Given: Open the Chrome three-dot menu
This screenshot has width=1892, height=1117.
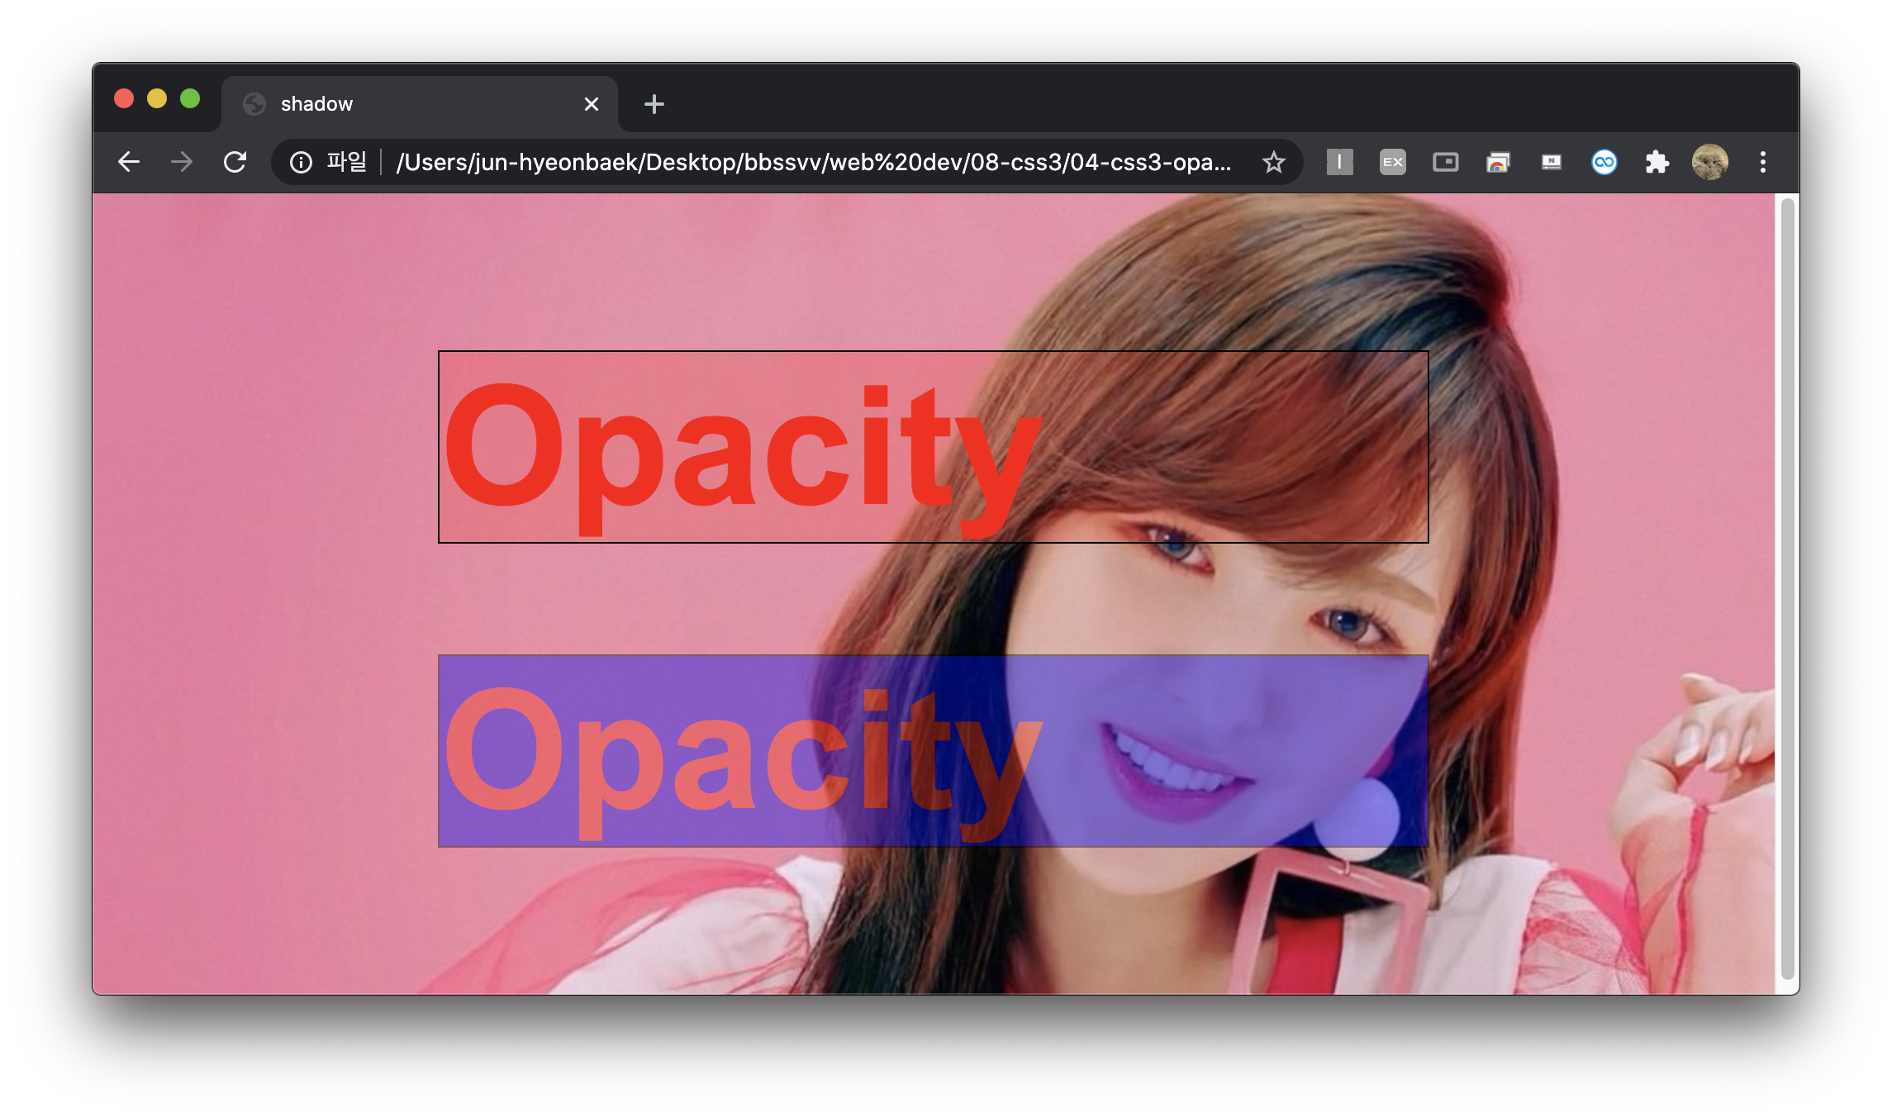Looking at the screenshot, I should tap(1762, 162).
